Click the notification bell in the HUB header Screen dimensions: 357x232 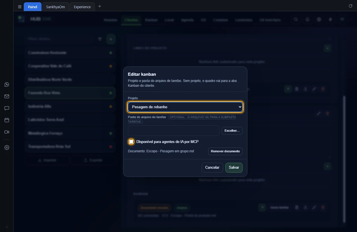tap(308, 19)
